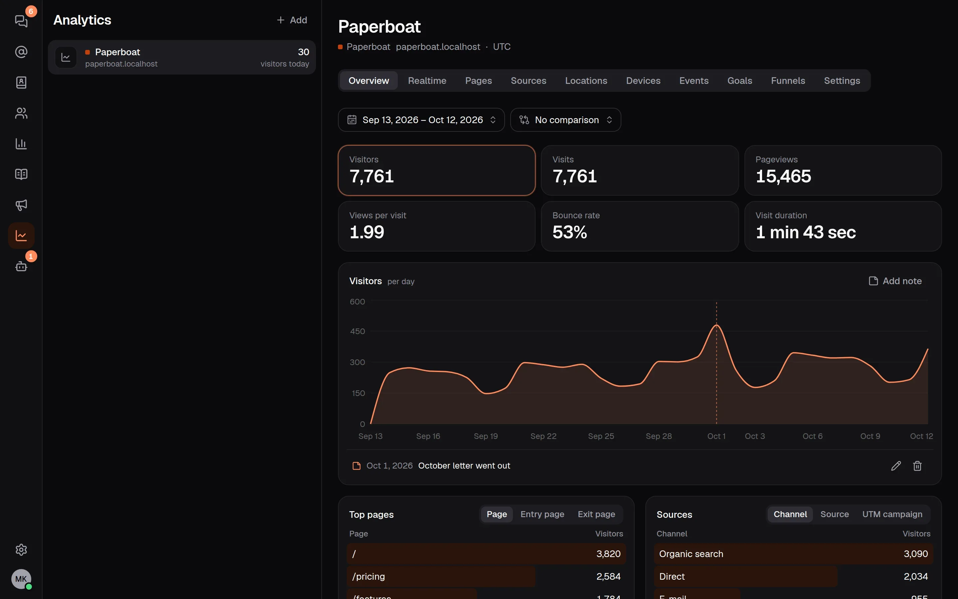Click the MK user avatar

(x=21, y=579)
